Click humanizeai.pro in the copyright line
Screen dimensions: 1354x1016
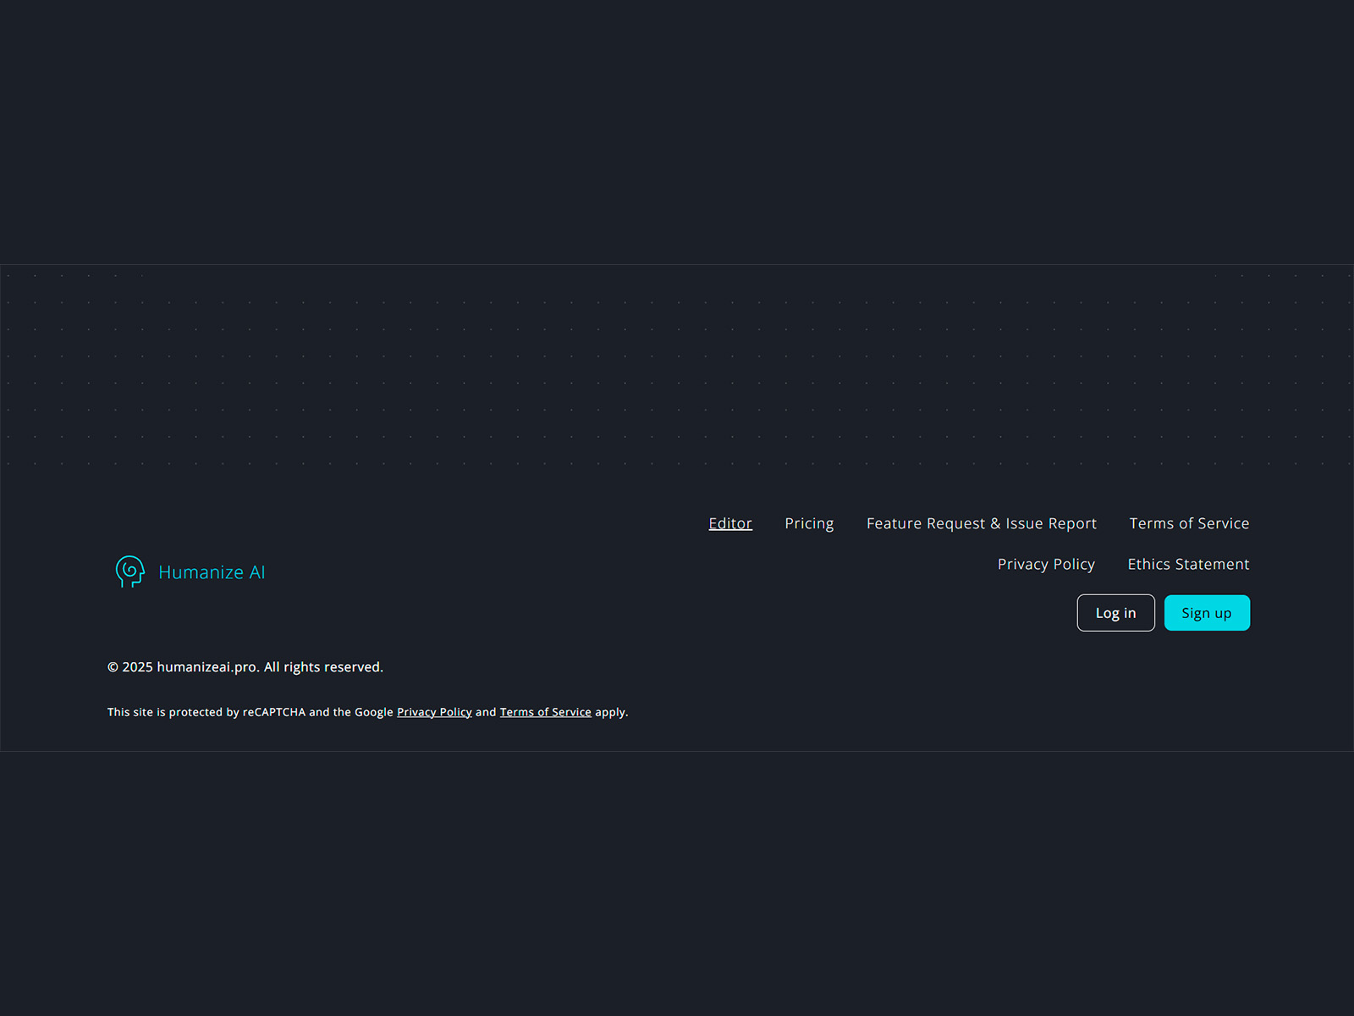point(206,666)
